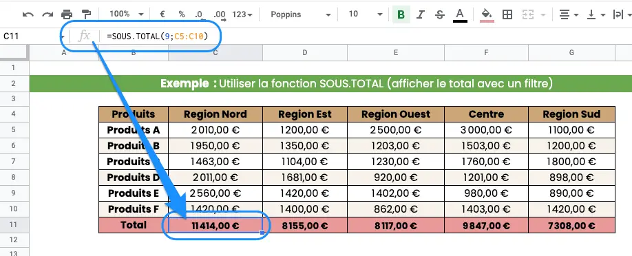This screenshot has height=256, width=632.
Task: Select column D header
Action: click(305, 52)
